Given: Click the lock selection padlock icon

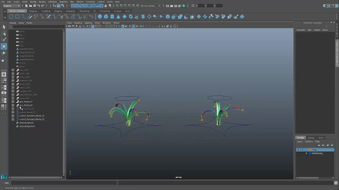Looking at the screenshot, I should point(105,6).
